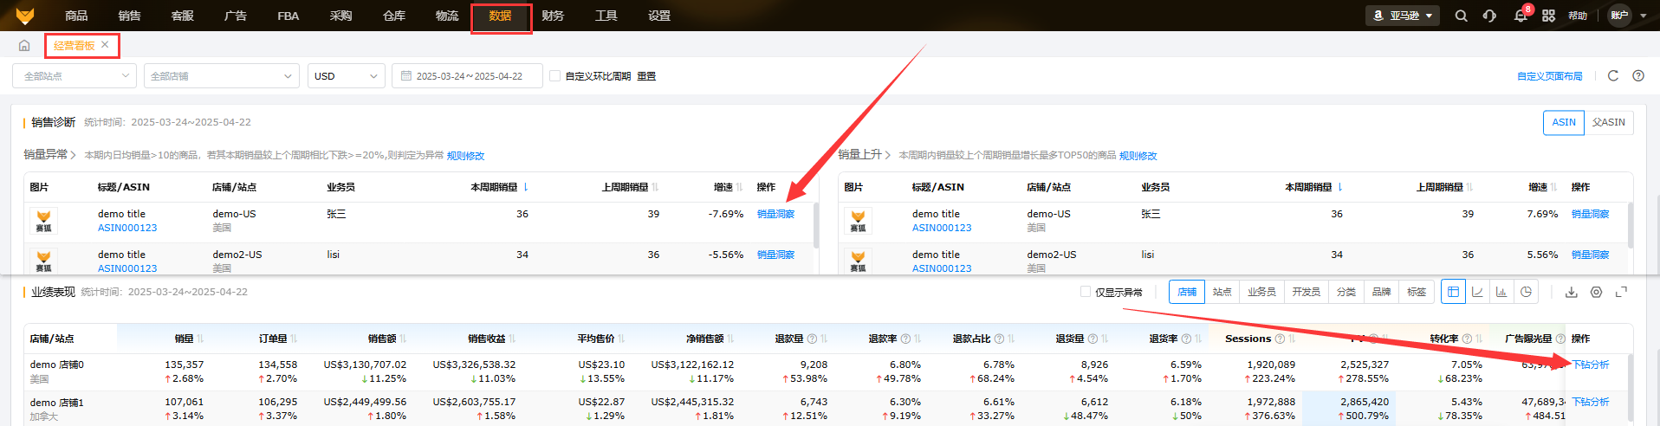Go to the home icon tab

pyautogui.click(x=24, y=45)
